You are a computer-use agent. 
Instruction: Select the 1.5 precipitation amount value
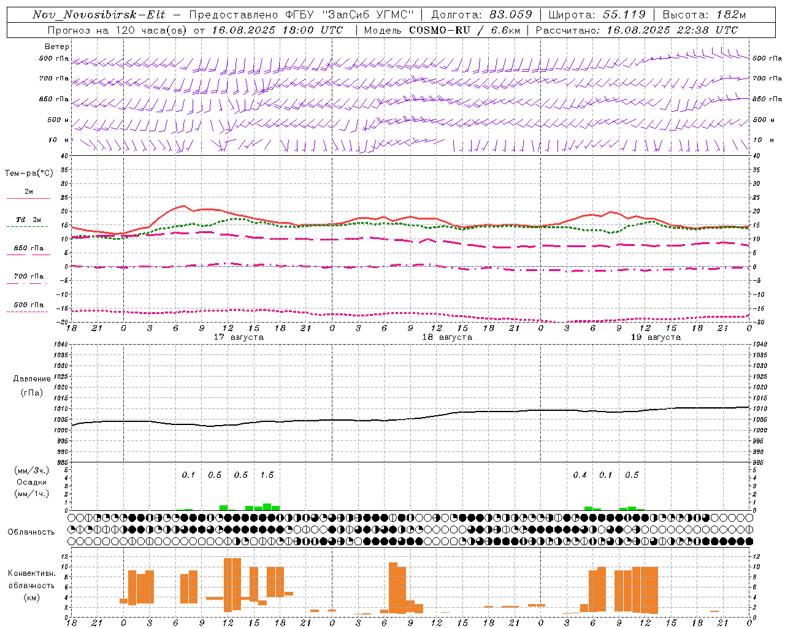[x=267, y=475]
